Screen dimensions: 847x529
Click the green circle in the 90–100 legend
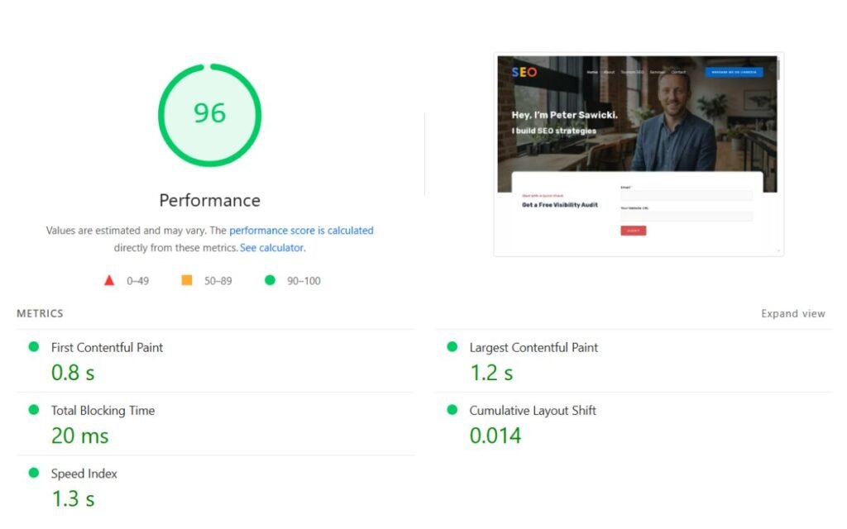(269, 280)
